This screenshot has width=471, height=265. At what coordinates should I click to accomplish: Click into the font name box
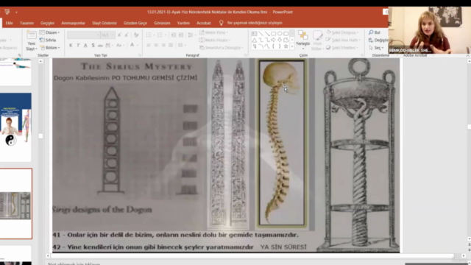click(x=83, y=35)
